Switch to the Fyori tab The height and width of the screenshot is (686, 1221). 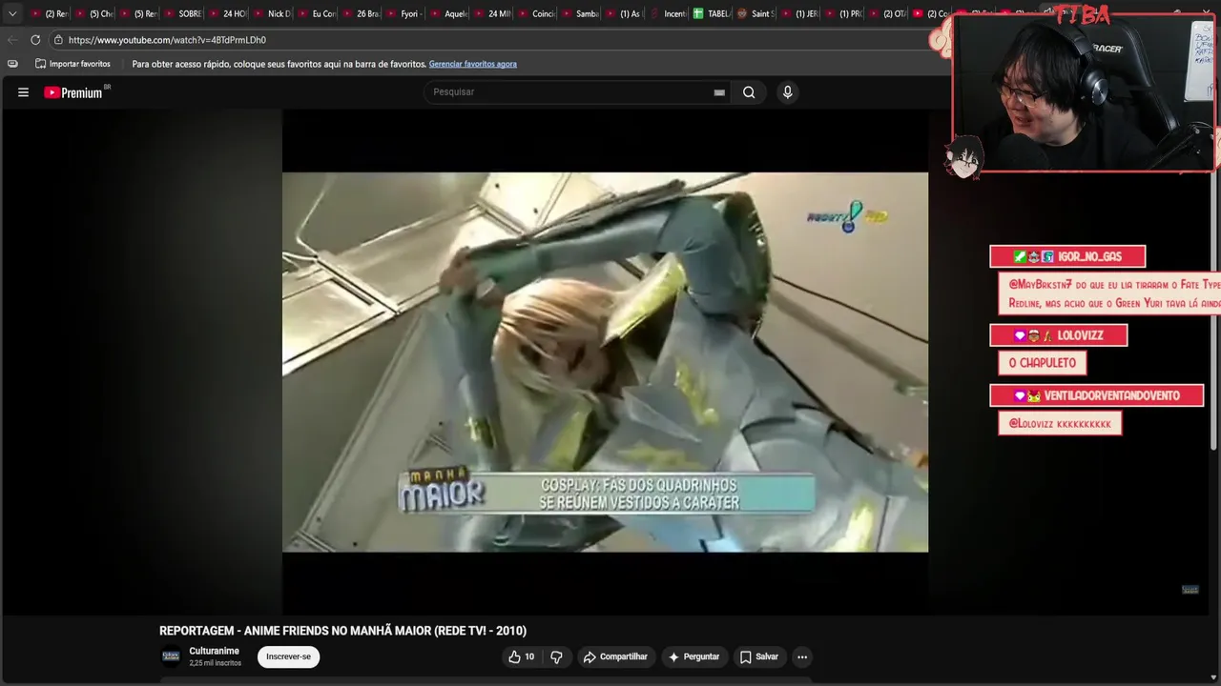pos(404,13)
